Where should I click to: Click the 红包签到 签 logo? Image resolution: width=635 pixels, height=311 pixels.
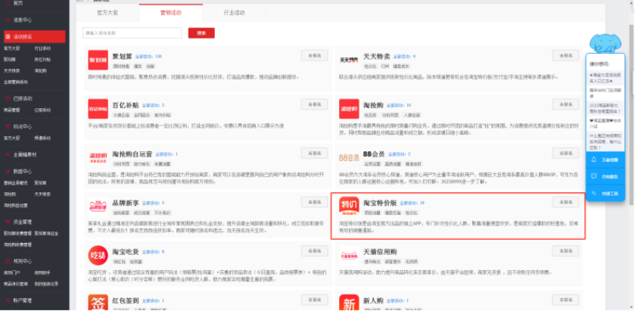point(98,303)
